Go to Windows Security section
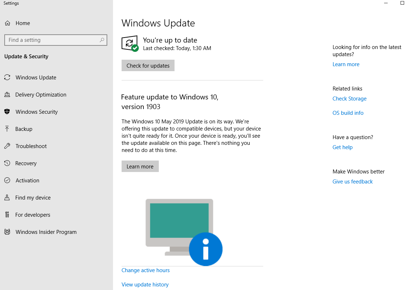 click(x=36, y=112)
